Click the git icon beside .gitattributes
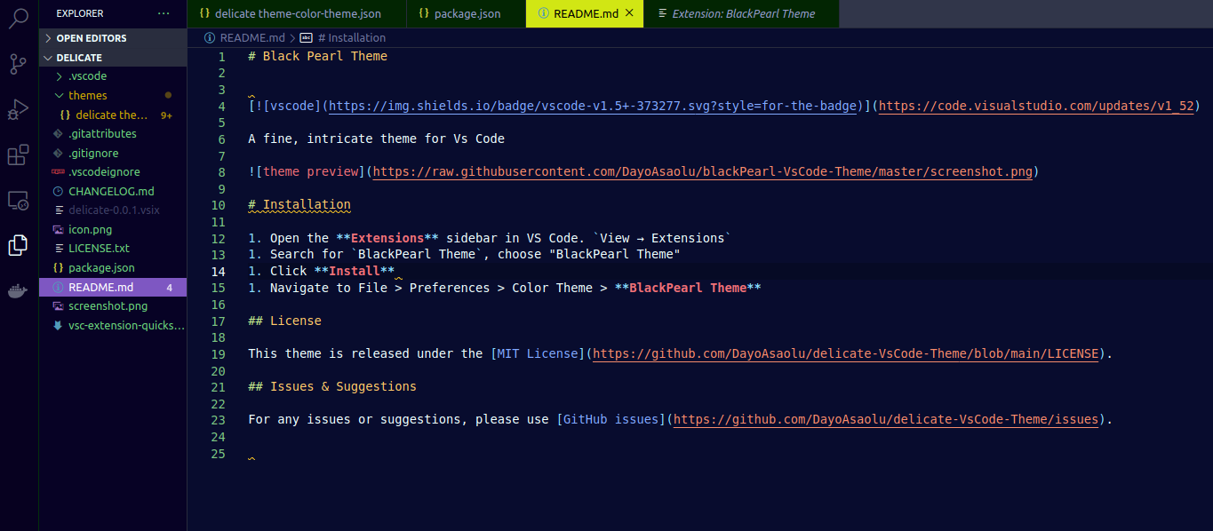Image resolution: width=1213 pixels, height=531 pixels. coord(58,133)
